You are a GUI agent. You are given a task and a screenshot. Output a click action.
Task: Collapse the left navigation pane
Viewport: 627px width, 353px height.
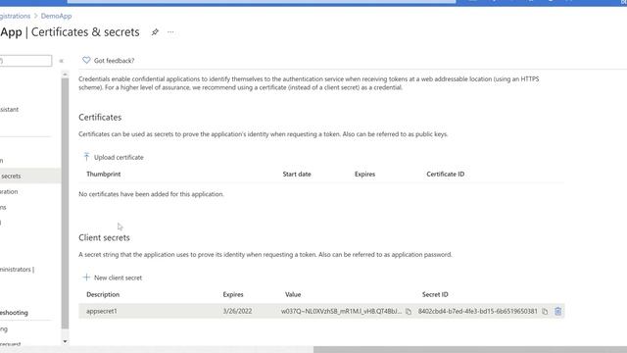pyautogui.click(x=61, y=61)
